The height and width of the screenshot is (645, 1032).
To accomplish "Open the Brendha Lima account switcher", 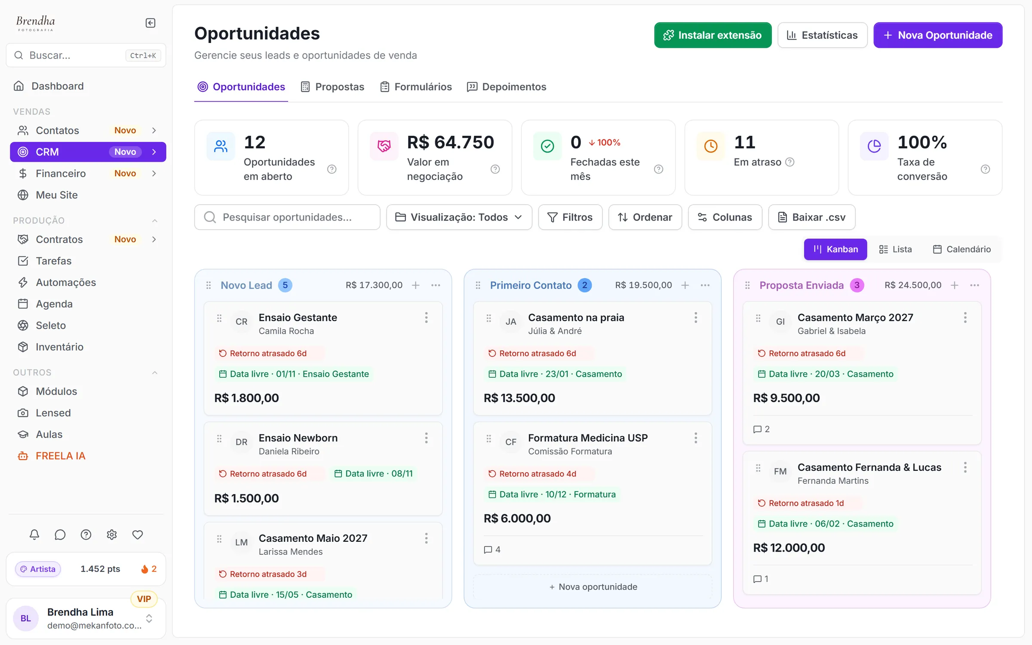I will tap(86, 618).
